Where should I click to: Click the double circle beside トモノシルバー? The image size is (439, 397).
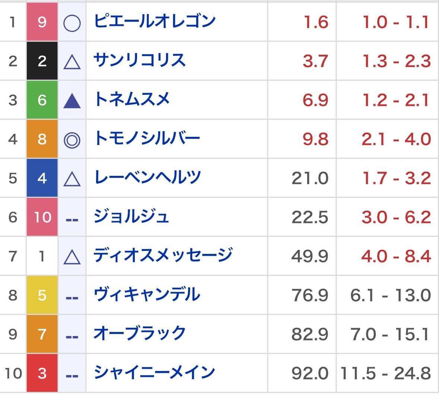[72, 140]
